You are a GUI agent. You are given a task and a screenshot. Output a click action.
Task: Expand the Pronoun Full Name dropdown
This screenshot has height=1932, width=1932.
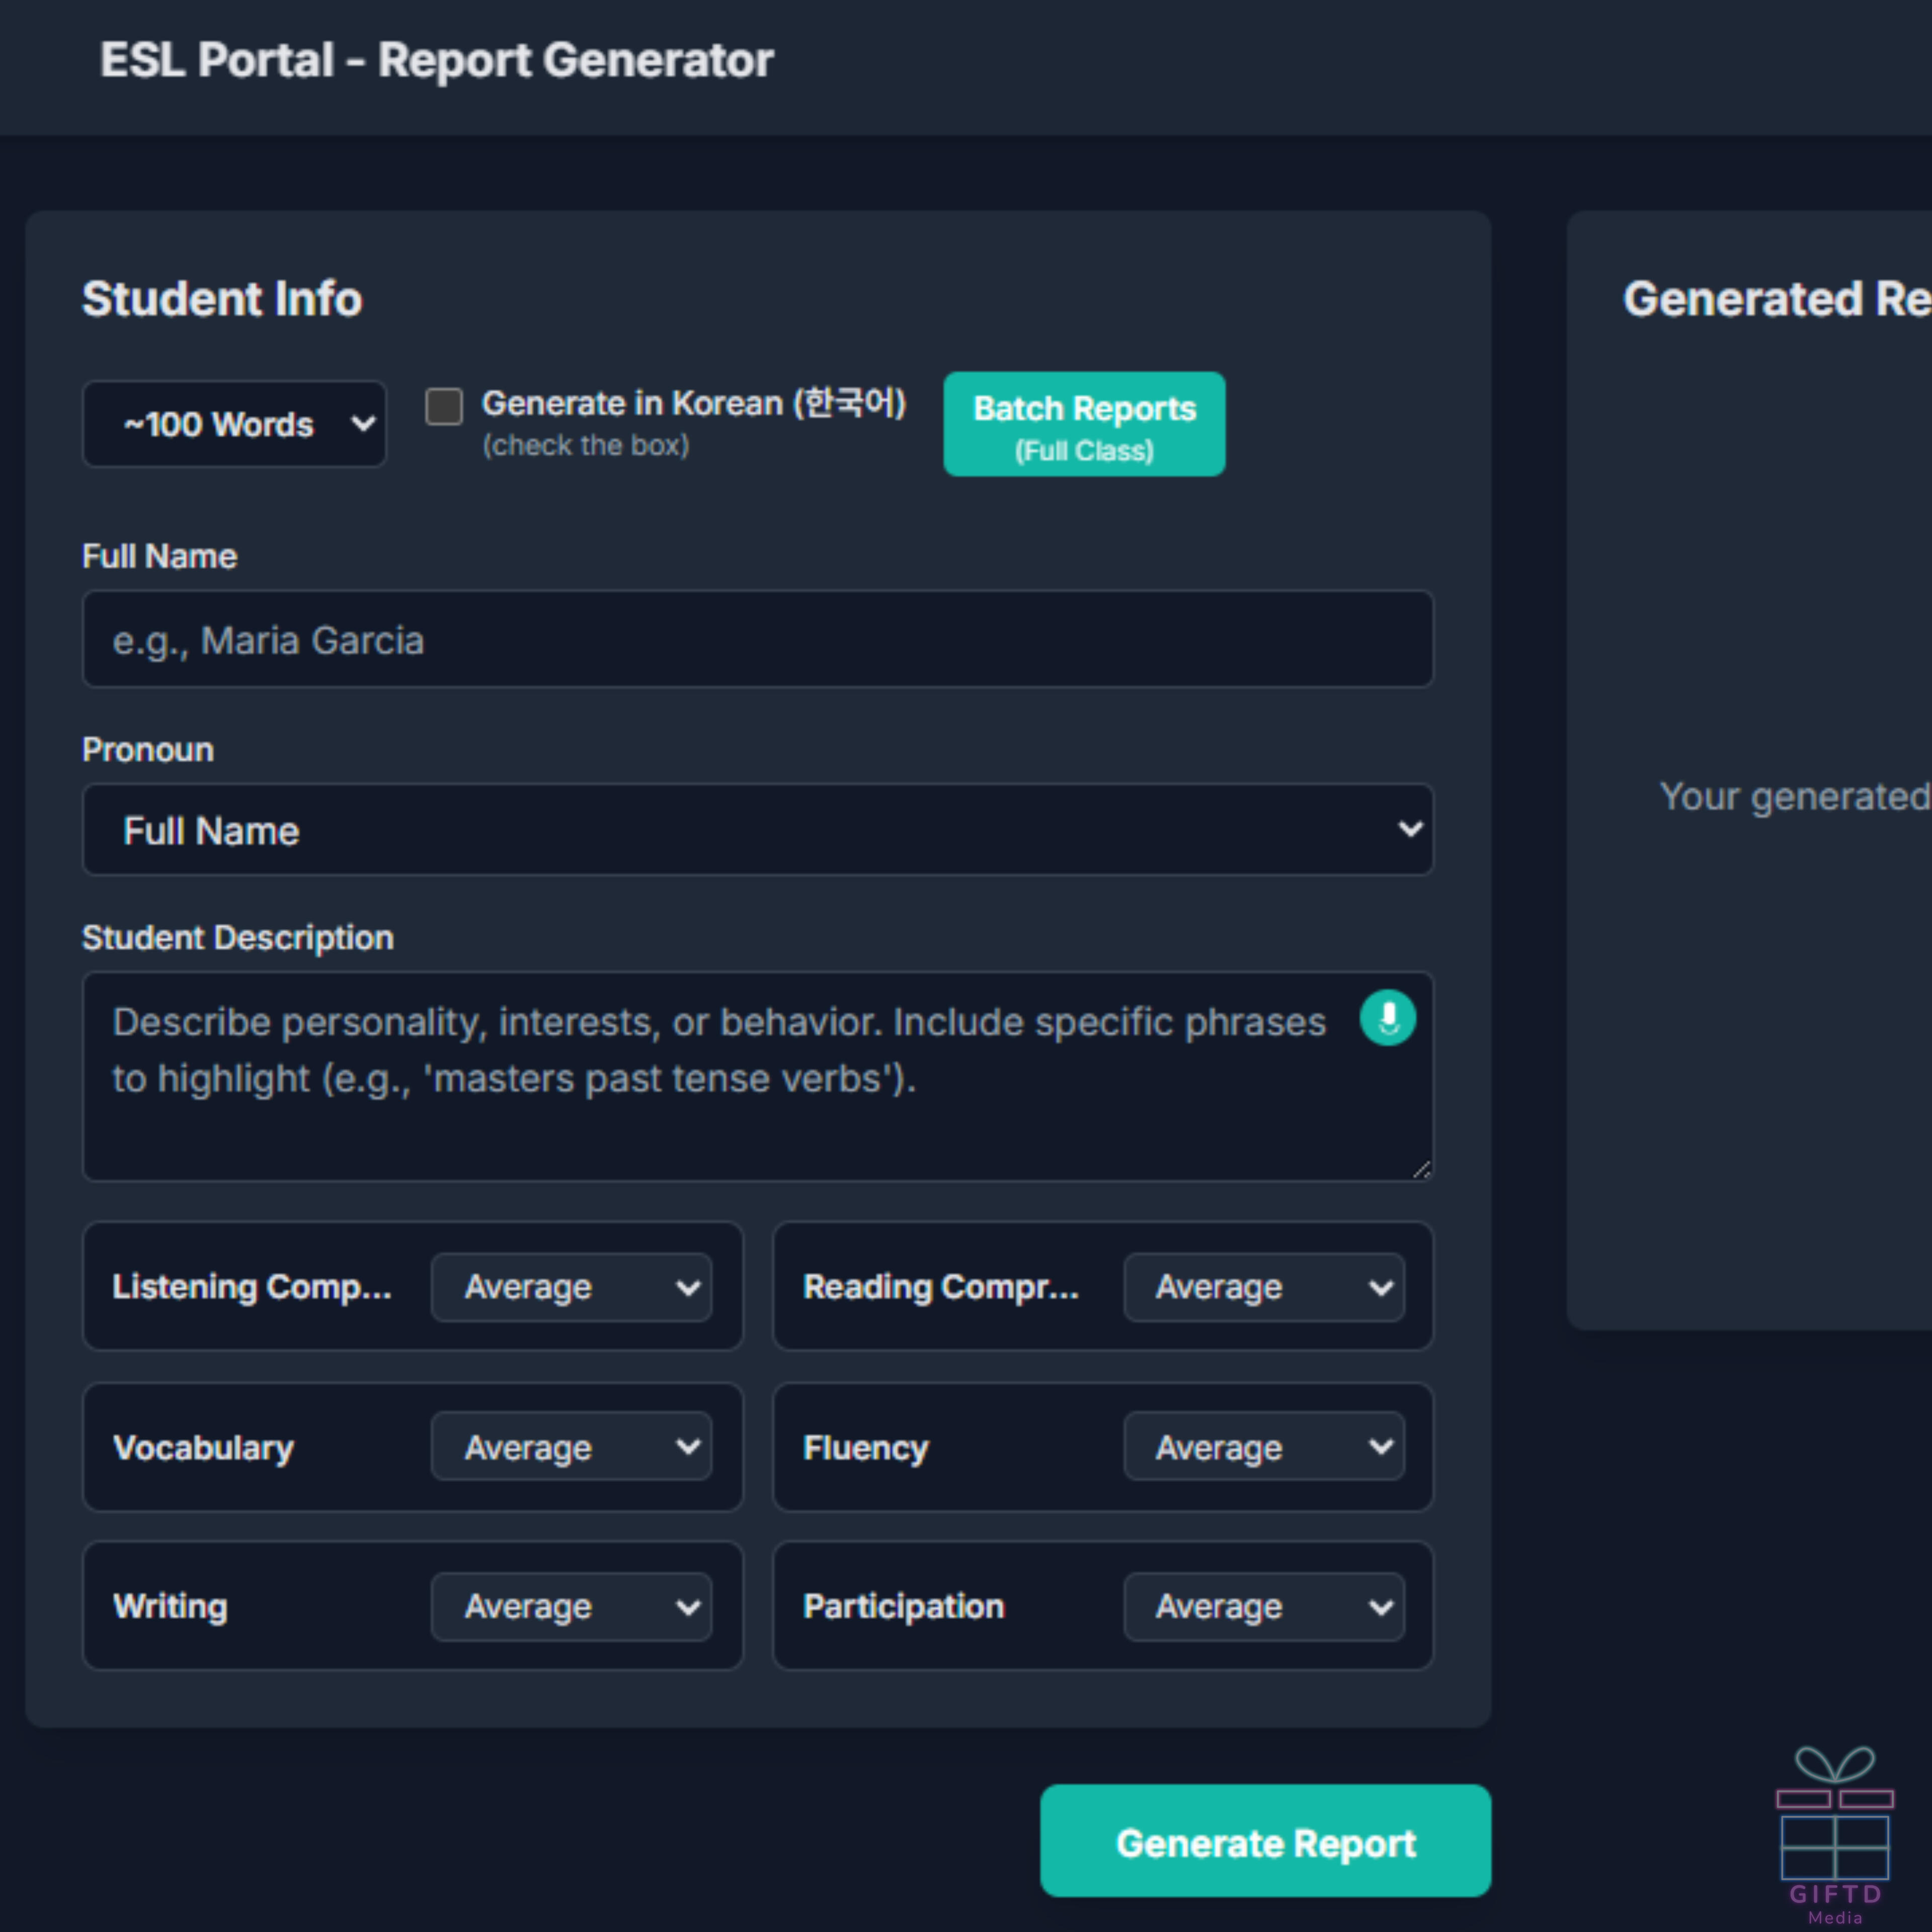pyautogui.click(x=757, y=830)
